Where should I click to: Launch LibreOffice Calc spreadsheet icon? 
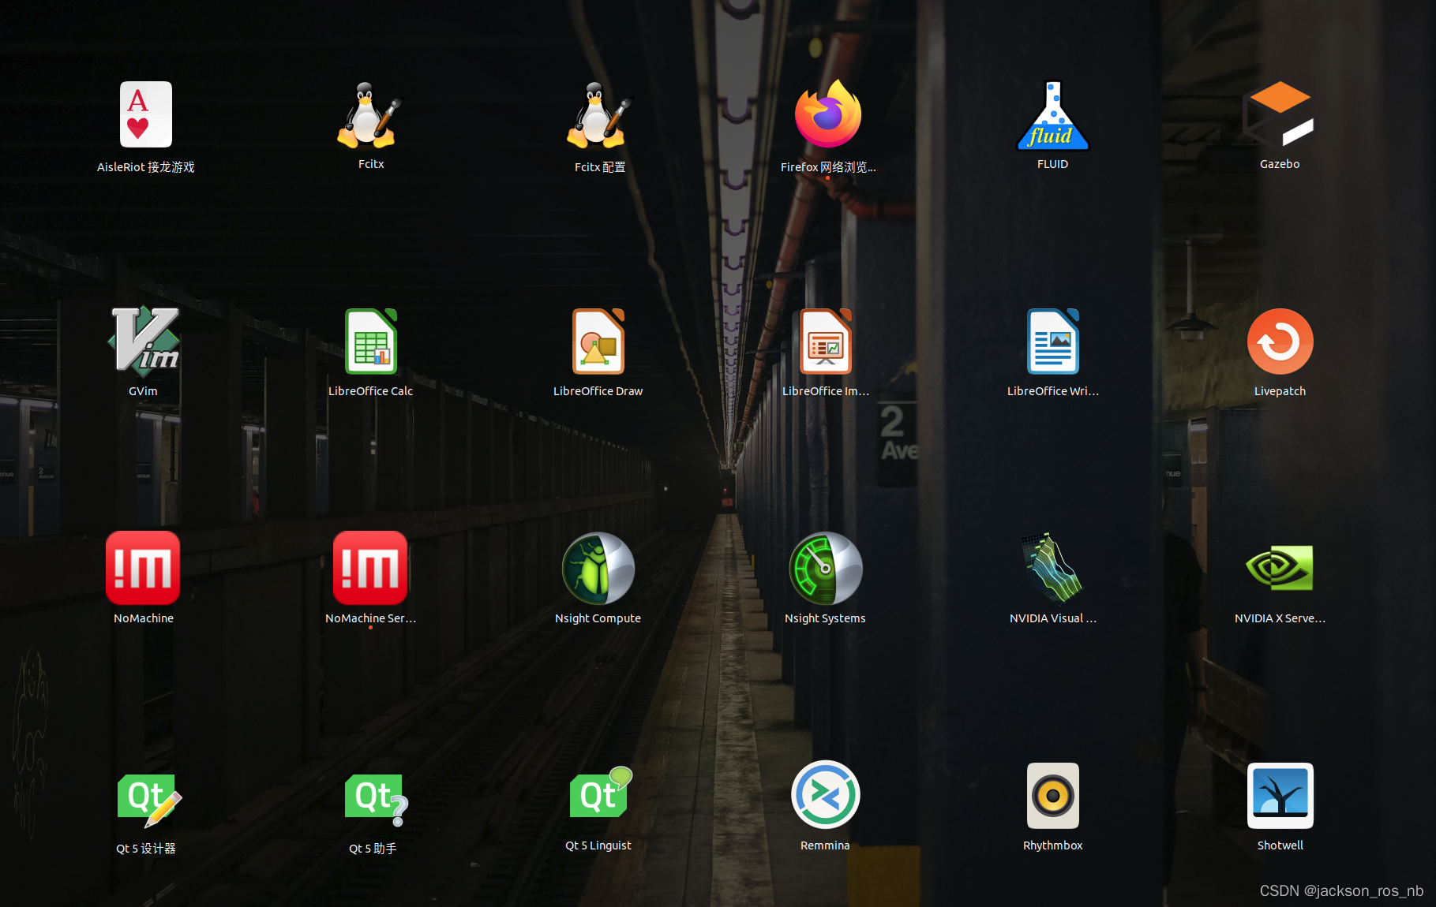tap(371, 342)
